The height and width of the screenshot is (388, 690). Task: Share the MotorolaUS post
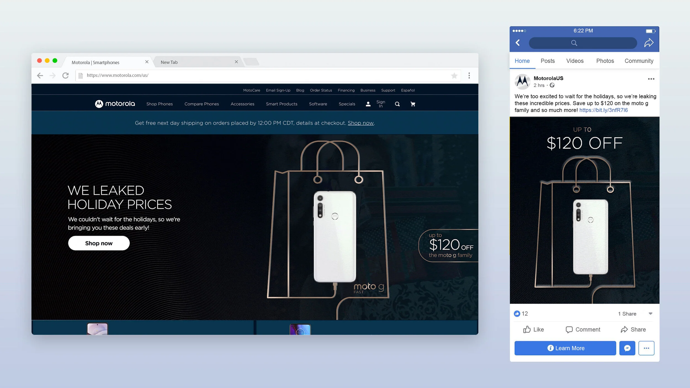click(x=633, y=330)
